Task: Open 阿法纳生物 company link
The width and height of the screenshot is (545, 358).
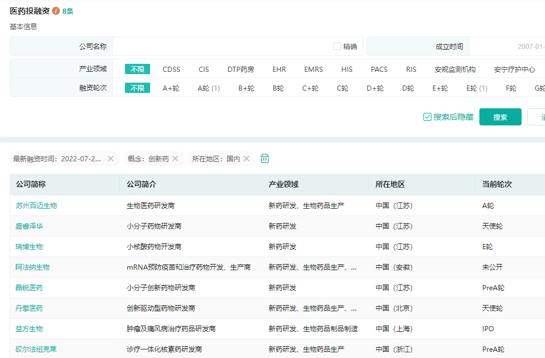Action: pos(33,267)
